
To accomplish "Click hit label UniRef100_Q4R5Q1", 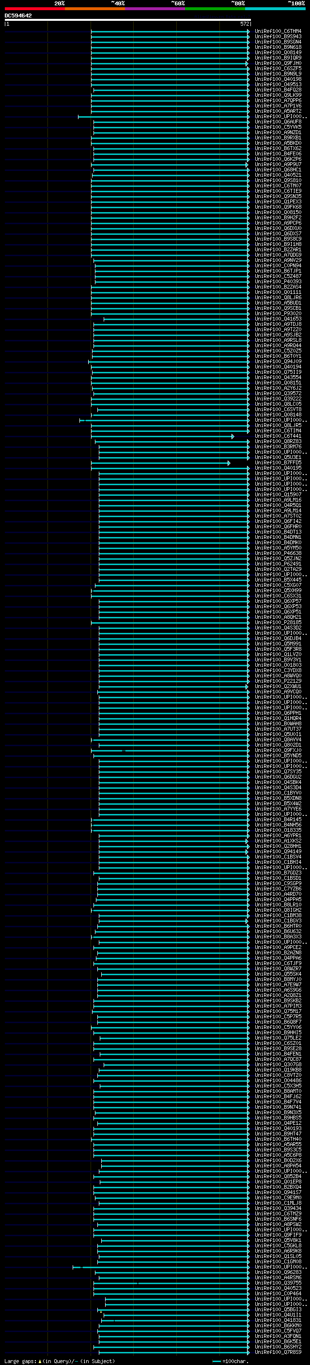I will click(x=278, y=506).
